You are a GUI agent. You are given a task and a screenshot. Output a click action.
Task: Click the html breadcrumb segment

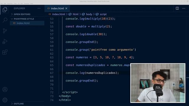point(76,14)
